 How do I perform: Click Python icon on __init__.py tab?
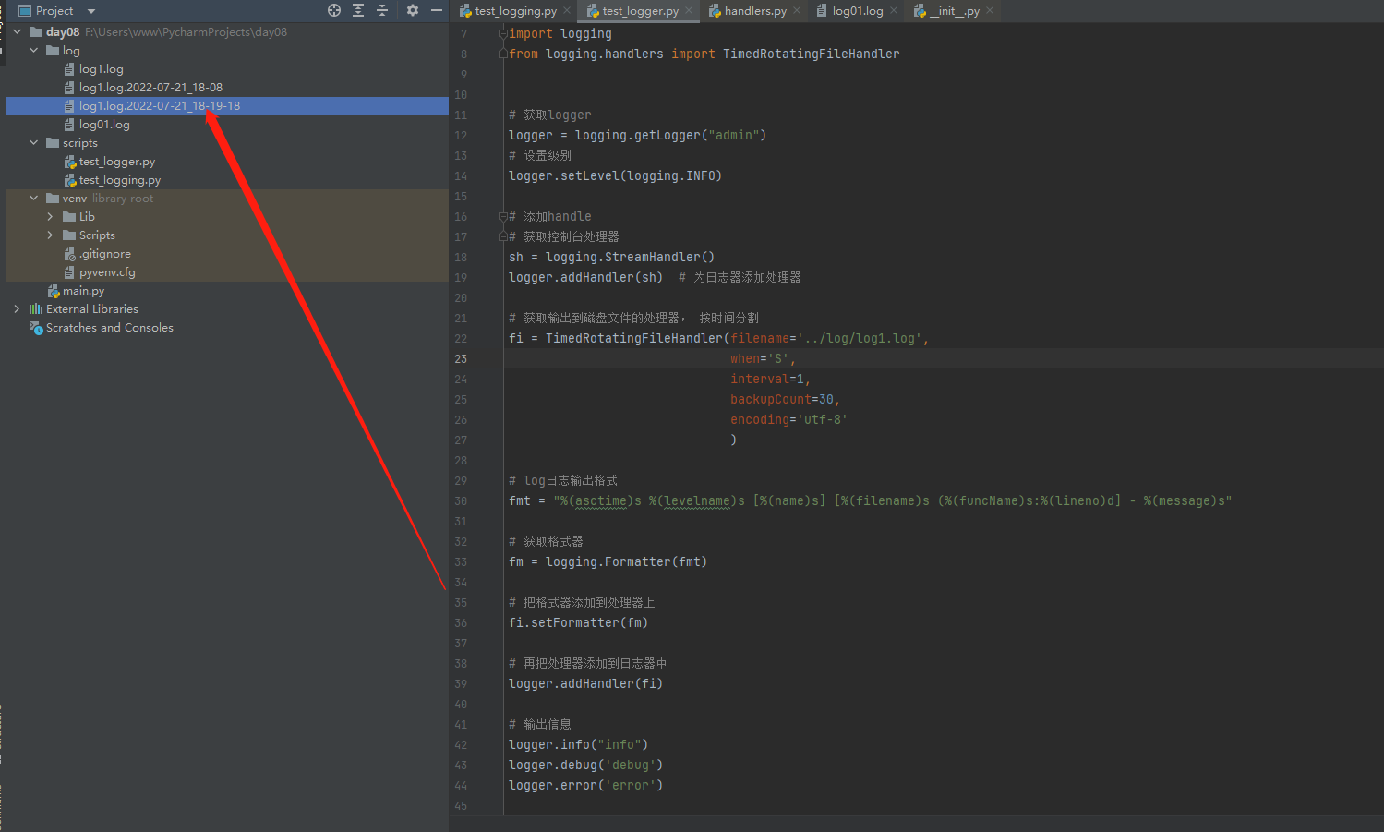click(920, 11)
